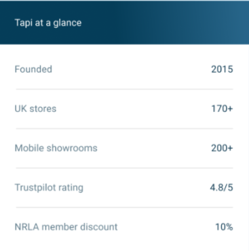249x251 pixels.
Task: Select the Mobile showrooms label
Action: [x=56, y=148]
